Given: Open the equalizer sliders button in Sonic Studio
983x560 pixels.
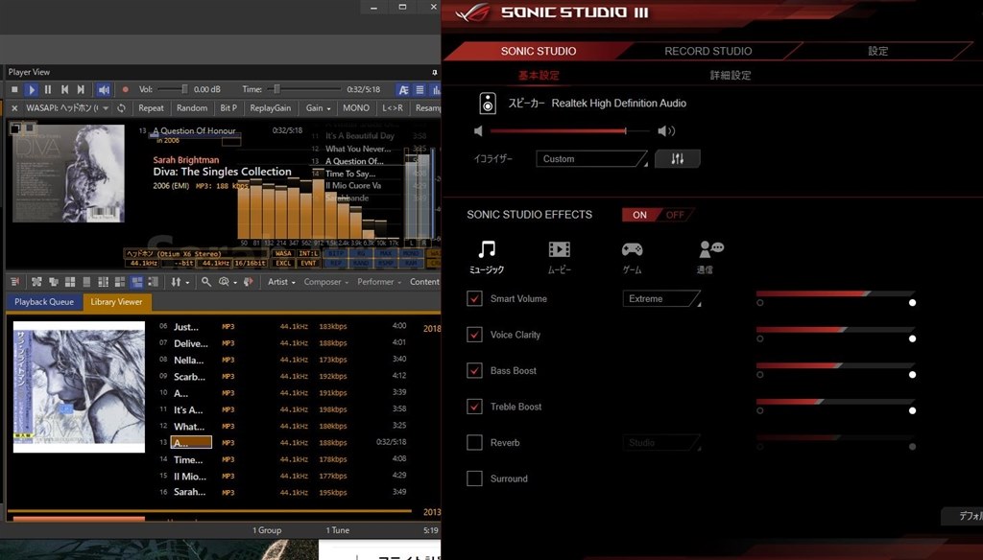Looking at the screenshot, I should pyautogui.click(x=677, y=158).
